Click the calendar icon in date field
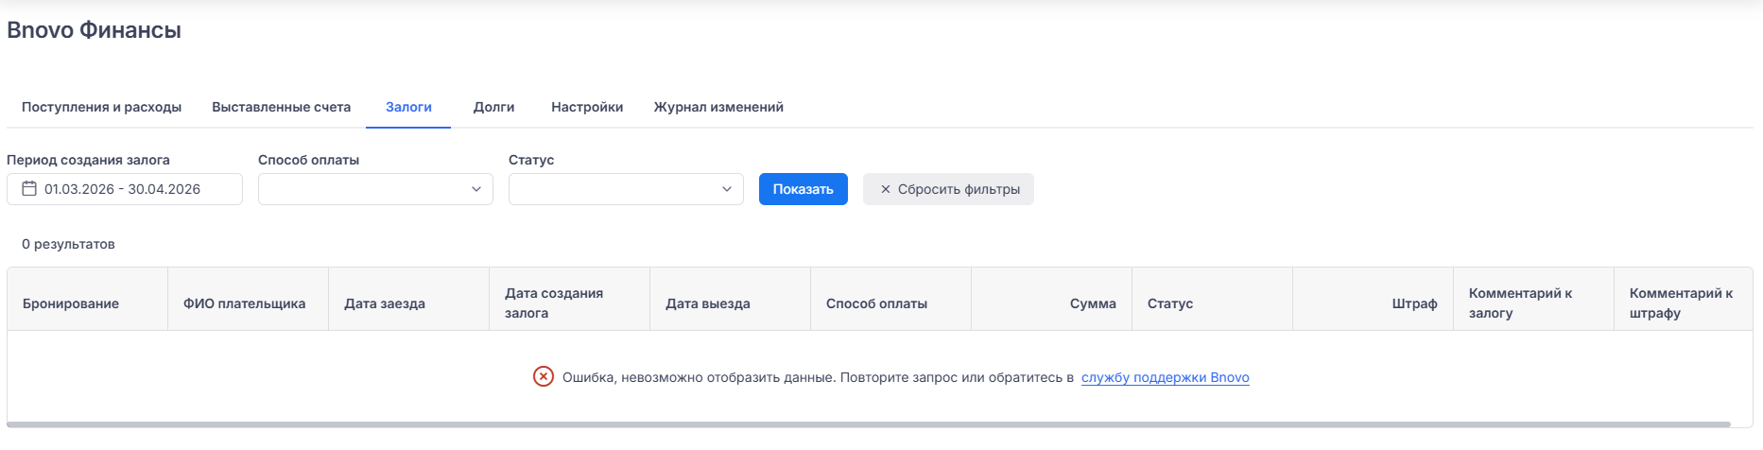Screen dimensions: 1763x450 click(29, 189)
